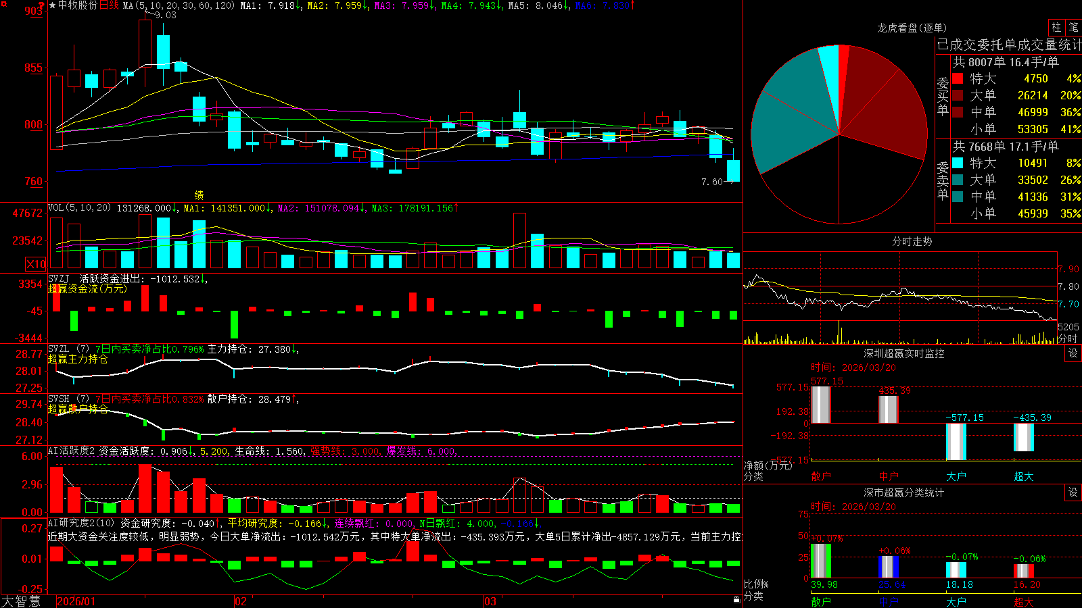Jump to the 2026/01 date marker
Viewport: 1082px width, 608px height.
[x=76, y=601]
